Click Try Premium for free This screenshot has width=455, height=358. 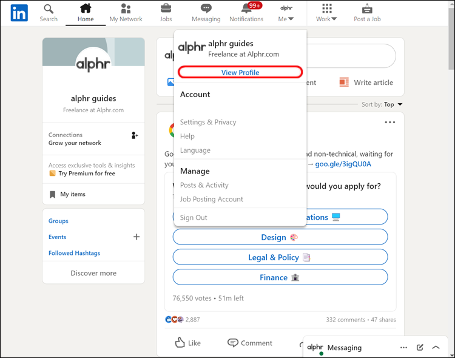[x=87, y=174]
